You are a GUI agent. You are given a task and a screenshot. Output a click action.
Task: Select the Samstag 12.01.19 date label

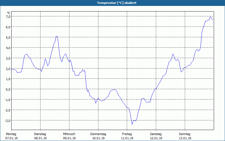(156, 136)
